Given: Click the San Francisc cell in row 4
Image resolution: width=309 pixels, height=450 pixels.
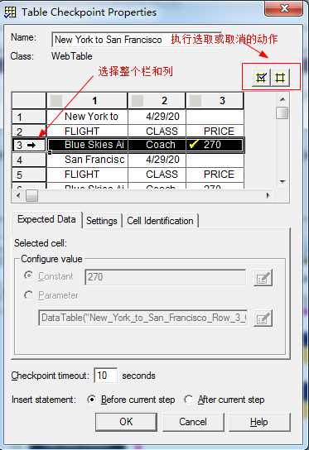Looking at the screenshot, I should 87,160.
